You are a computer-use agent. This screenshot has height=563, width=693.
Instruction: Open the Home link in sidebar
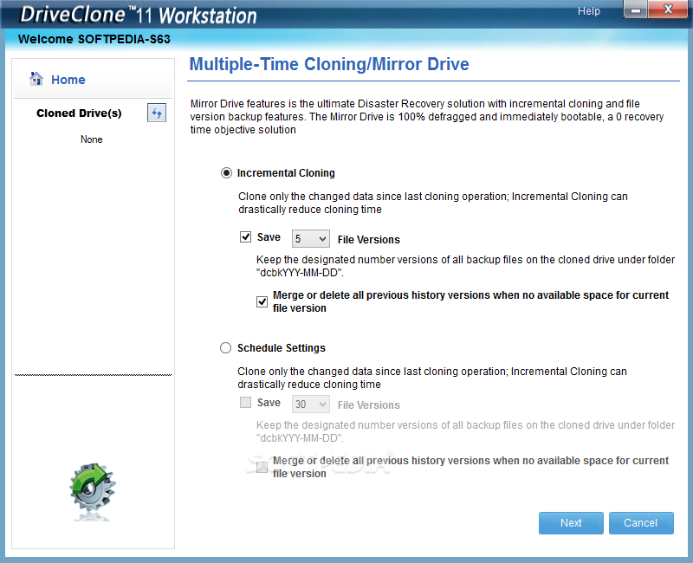pyautogui.click(x=68, y=80)
